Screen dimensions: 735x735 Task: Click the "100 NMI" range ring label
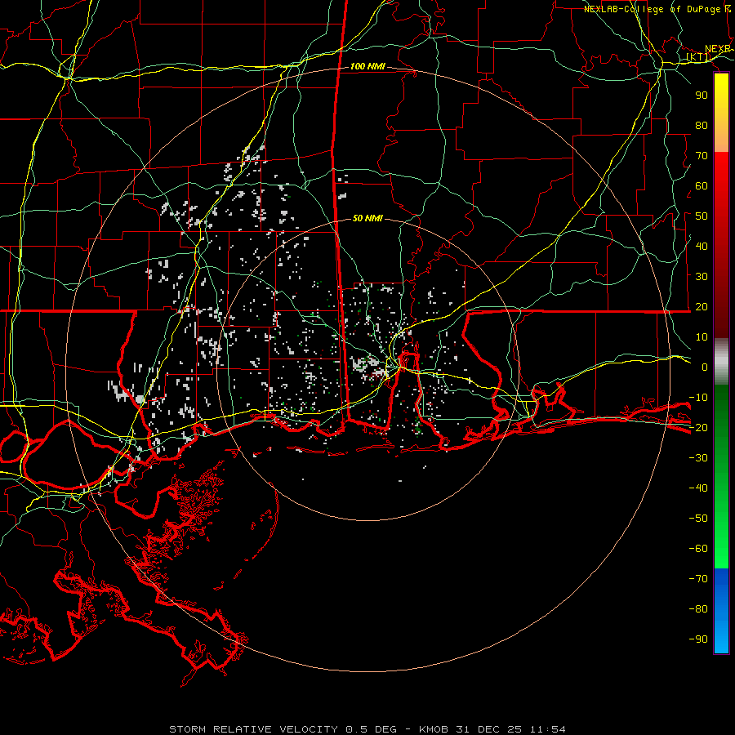coord(367,67)
